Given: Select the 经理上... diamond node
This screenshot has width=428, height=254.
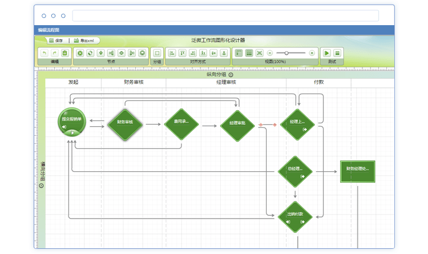Looking at the screenshot, I should [297, 125].
